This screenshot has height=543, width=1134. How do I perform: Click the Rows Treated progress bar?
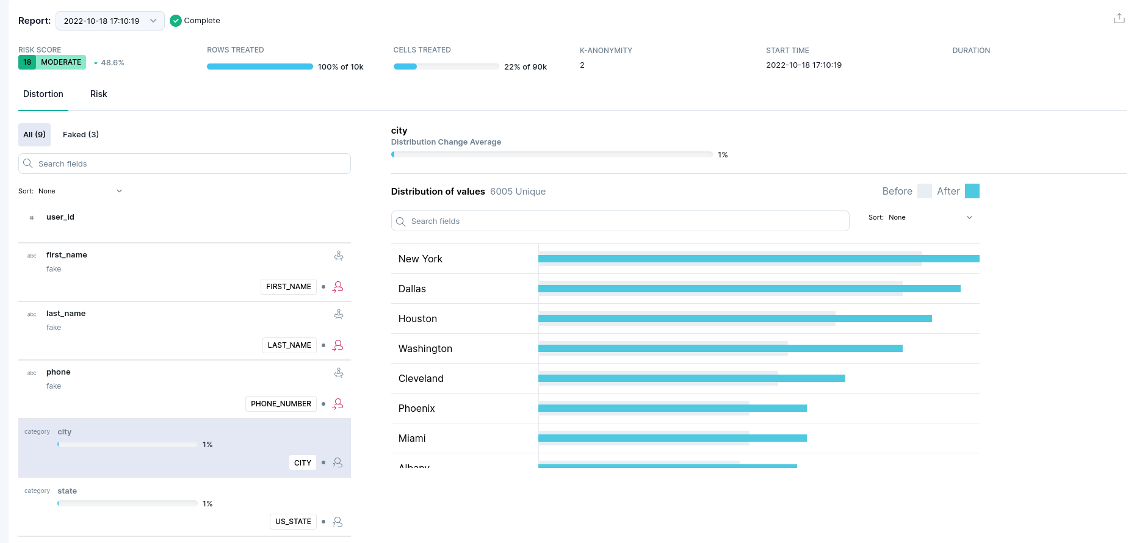click(x=260, y=67)
